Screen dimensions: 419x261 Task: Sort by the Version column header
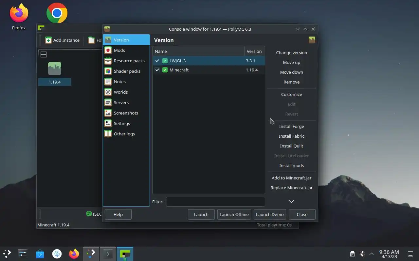(x=255, y=51)
